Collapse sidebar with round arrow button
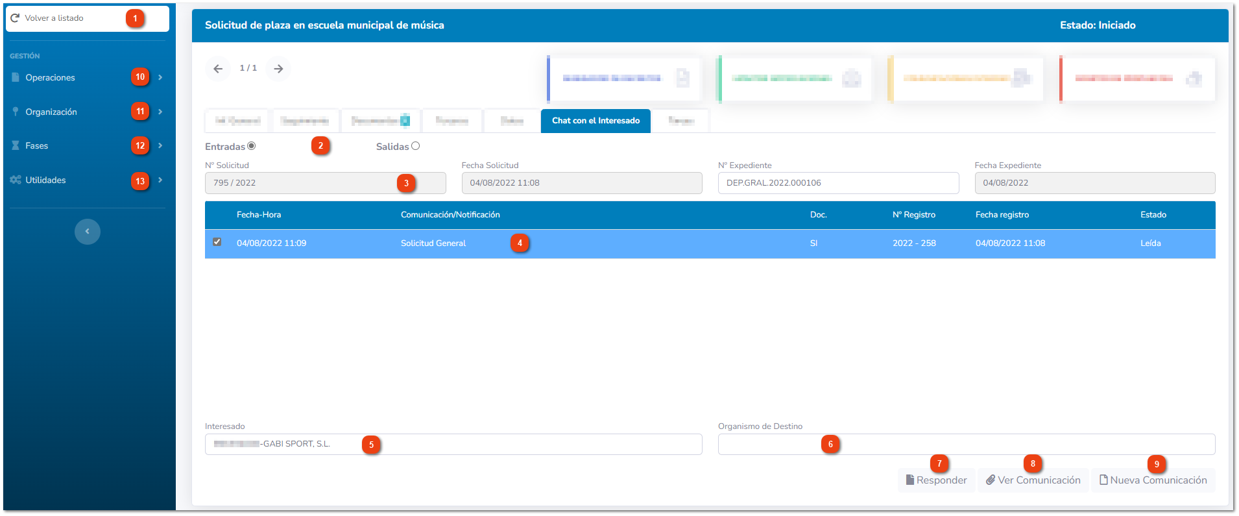1239x516 pixels. [88, 232]
